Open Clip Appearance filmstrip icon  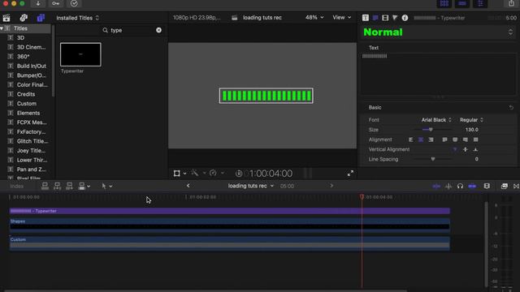(487, 186)
